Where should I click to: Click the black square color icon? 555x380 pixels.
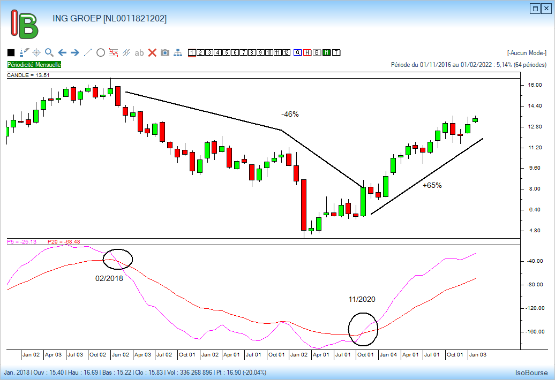pos(11,52)
